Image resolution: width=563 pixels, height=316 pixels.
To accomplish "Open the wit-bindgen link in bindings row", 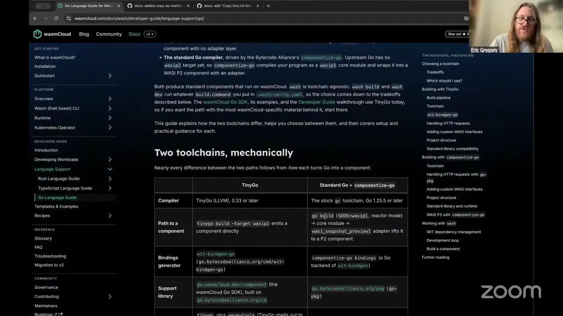I will click(x=353, y=266).
